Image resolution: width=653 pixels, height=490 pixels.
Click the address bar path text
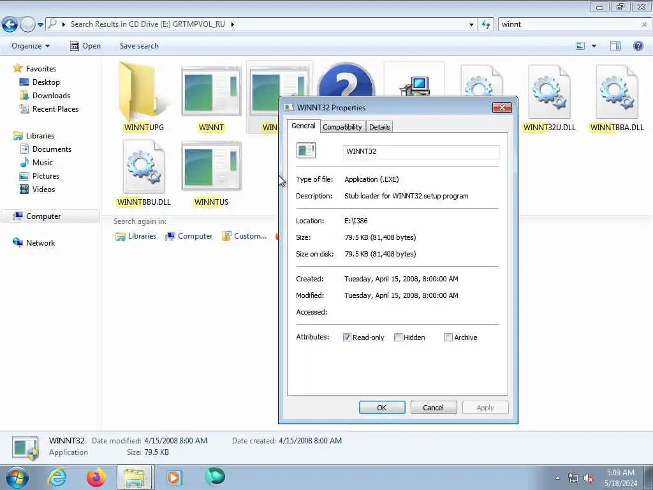click(x=147, y=24)
